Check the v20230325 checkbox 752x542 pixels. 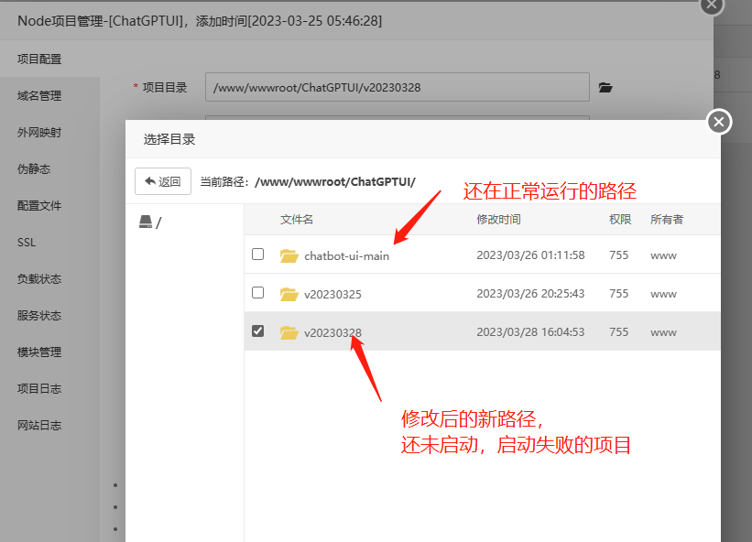point(258,292)
